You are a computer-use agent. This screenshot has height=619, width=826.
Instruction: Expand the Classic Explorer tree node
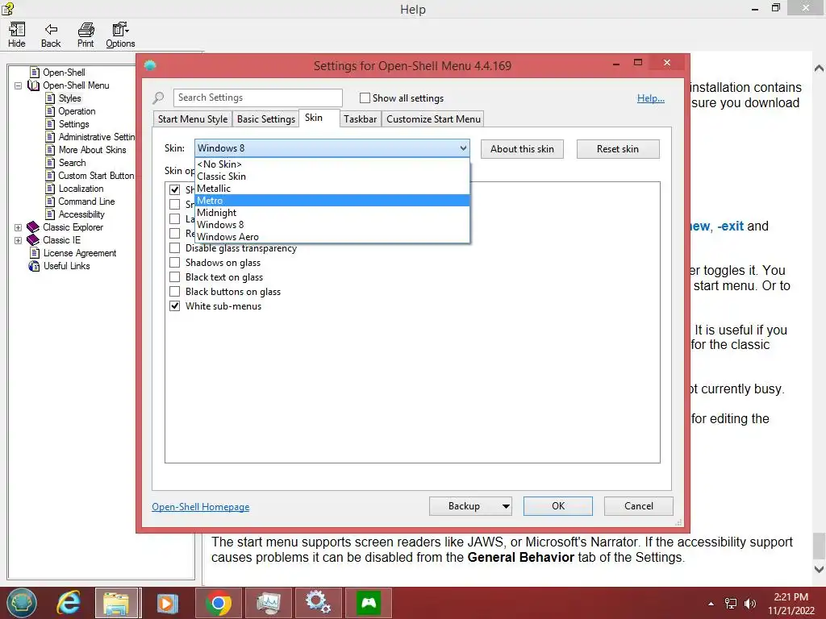[x=18, y=227]
